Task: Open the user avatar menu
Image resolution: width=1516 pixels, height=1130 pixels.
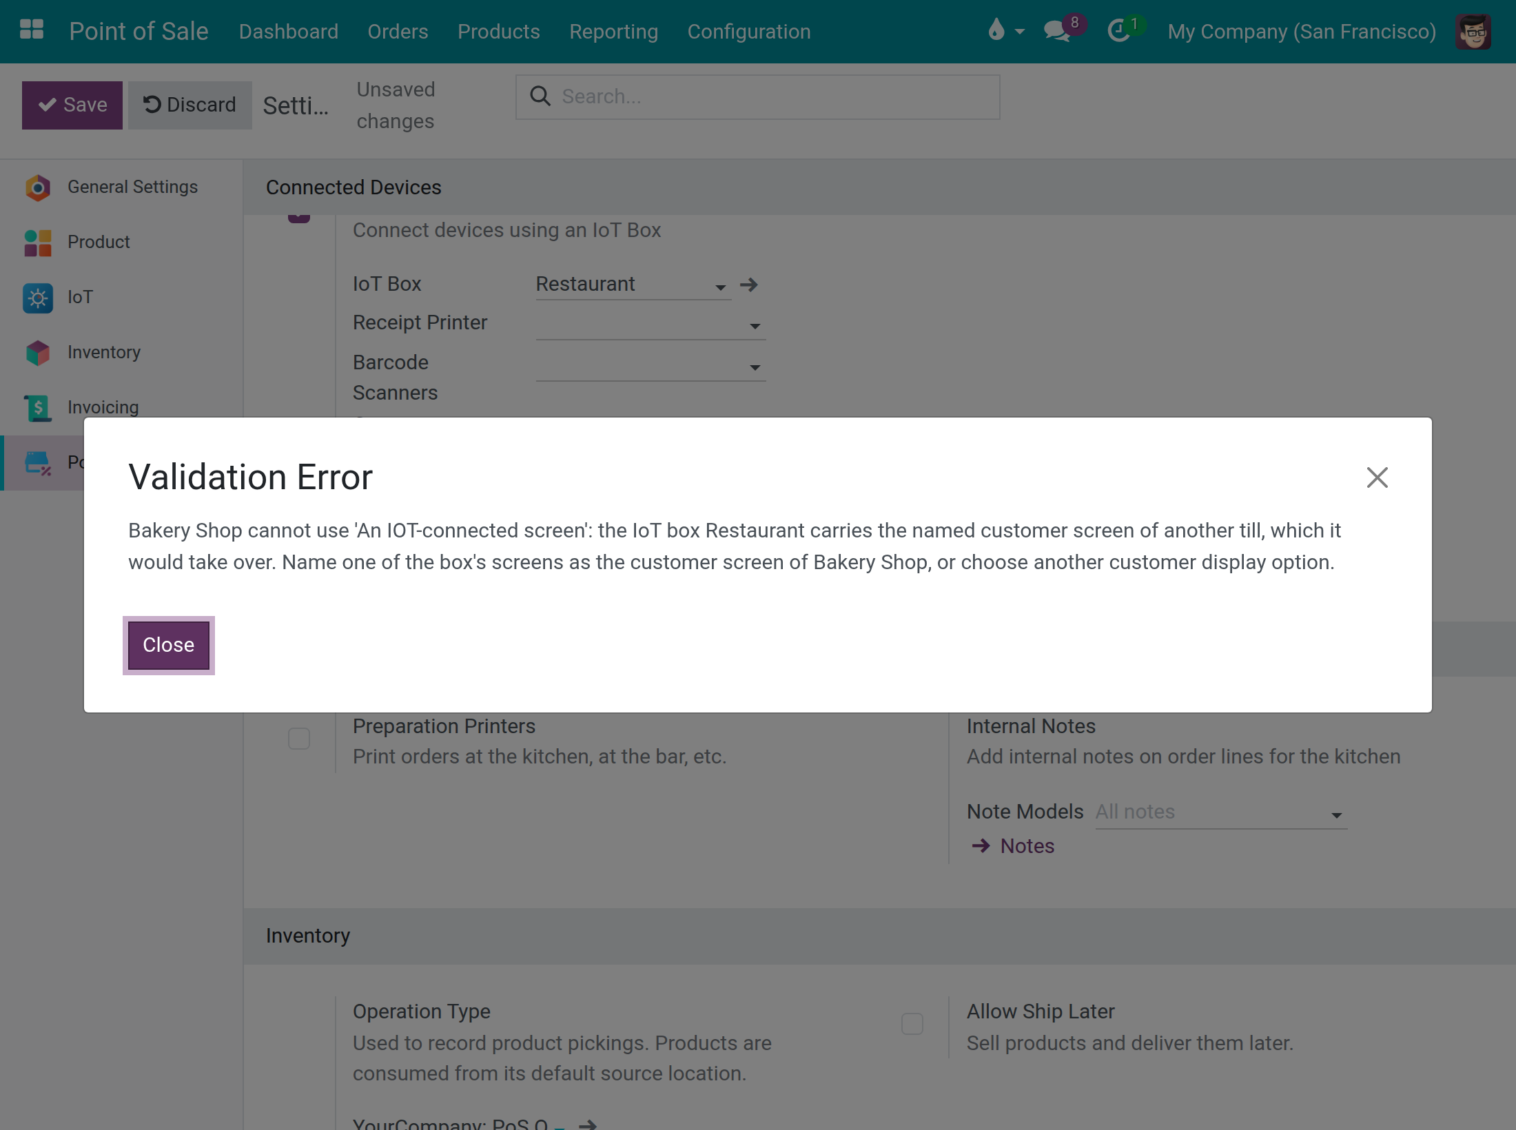Action: (x=1473, y=32)
